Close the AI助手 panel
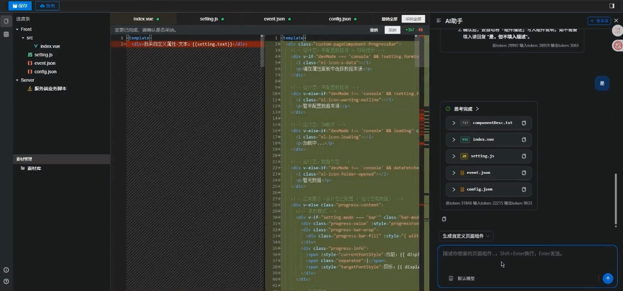 616,21
